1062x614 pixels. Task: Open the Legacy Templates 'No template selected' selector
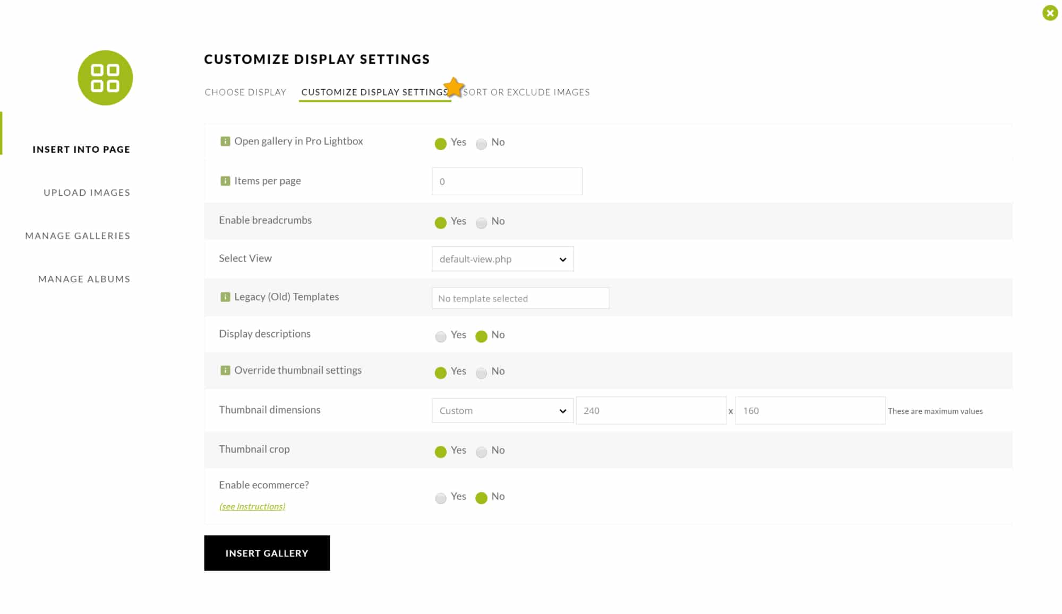(x=520, y=298)
